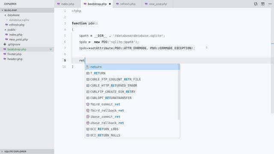
Task: Open the more actions ellipsis menu
Action: pyautogui.click(x=270, y=4)
